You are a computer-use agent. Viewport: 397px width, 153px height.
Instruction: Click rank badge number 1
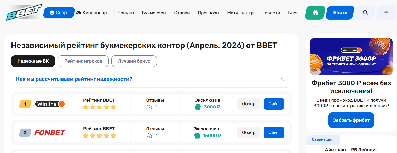click(x=25, y=104)
